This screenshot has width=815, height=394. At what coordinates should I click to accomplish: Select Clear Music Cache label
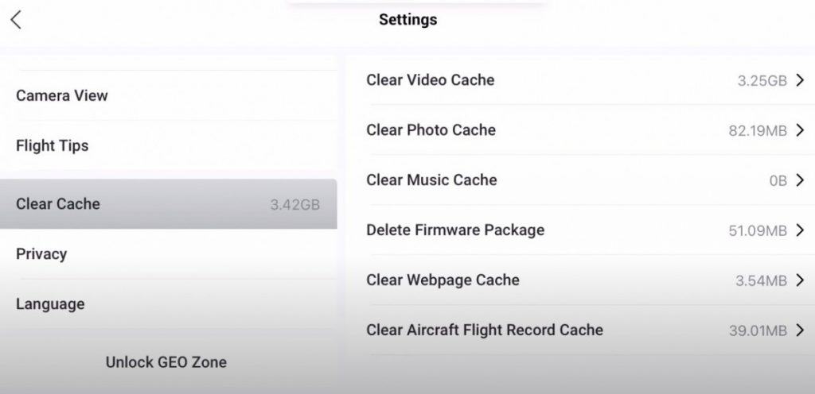pyautogui.click(x=431, y=180)
